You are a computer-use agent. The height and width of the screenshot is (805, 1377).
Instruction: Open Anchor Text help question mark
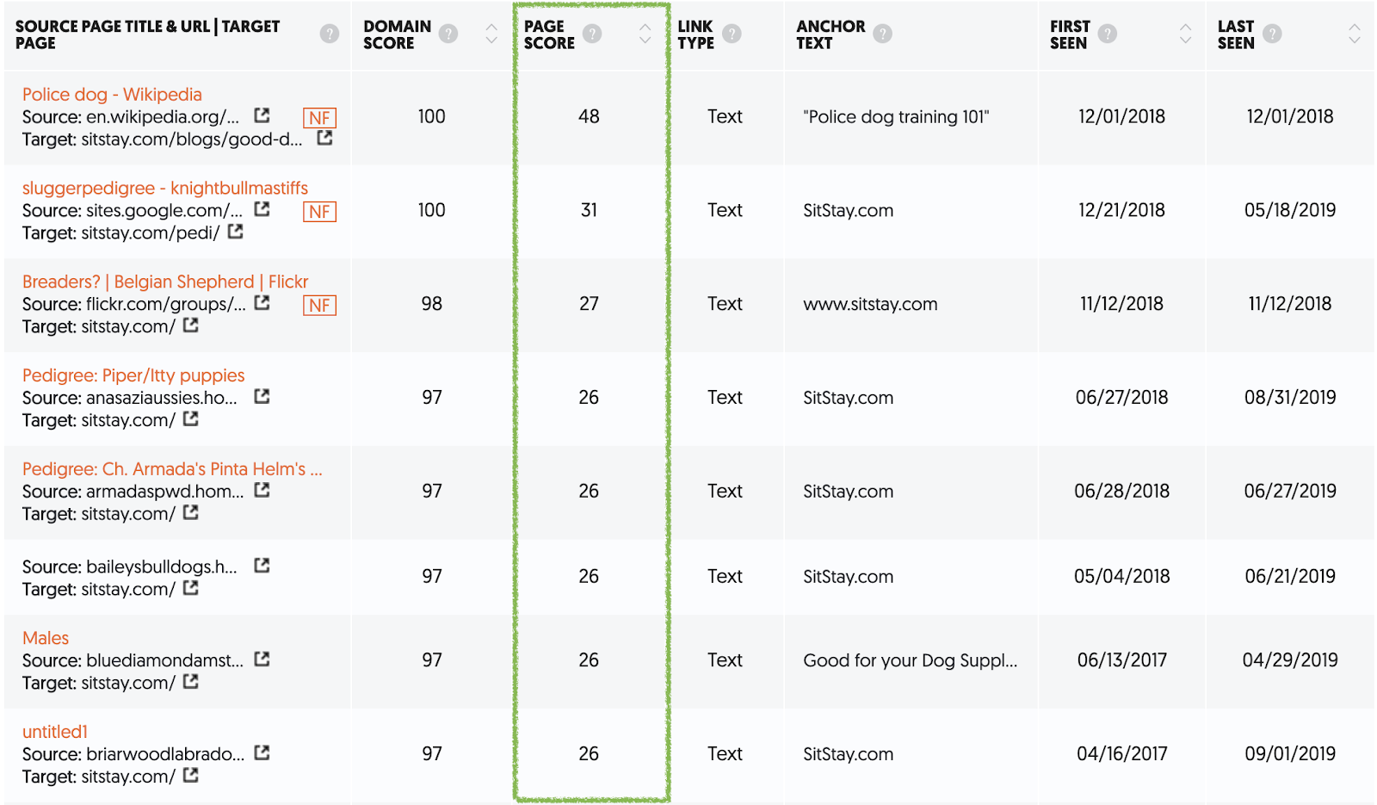coord(882,34)
